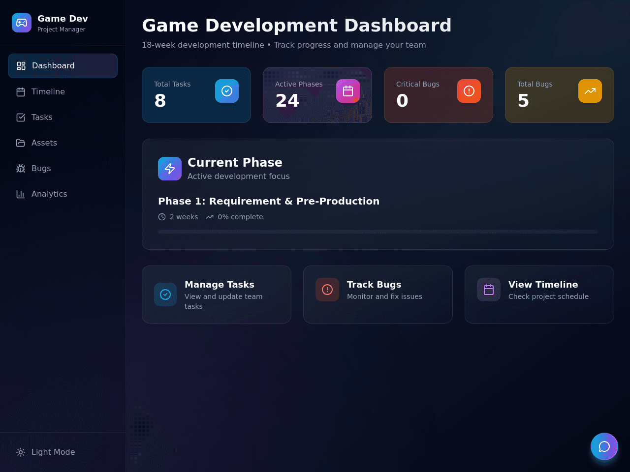Click the Game Development Dashboard heading

tap(297, 26)
